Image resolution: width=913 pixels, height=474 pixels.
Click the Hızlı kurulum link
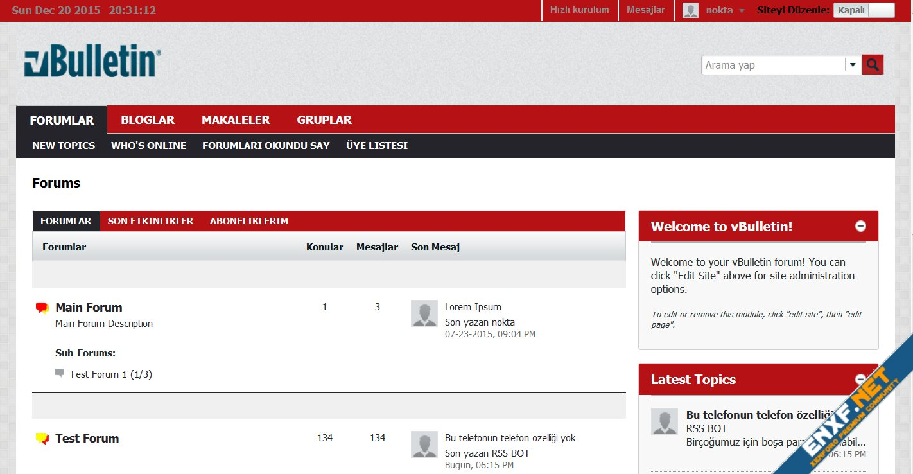tap(579, 10)
